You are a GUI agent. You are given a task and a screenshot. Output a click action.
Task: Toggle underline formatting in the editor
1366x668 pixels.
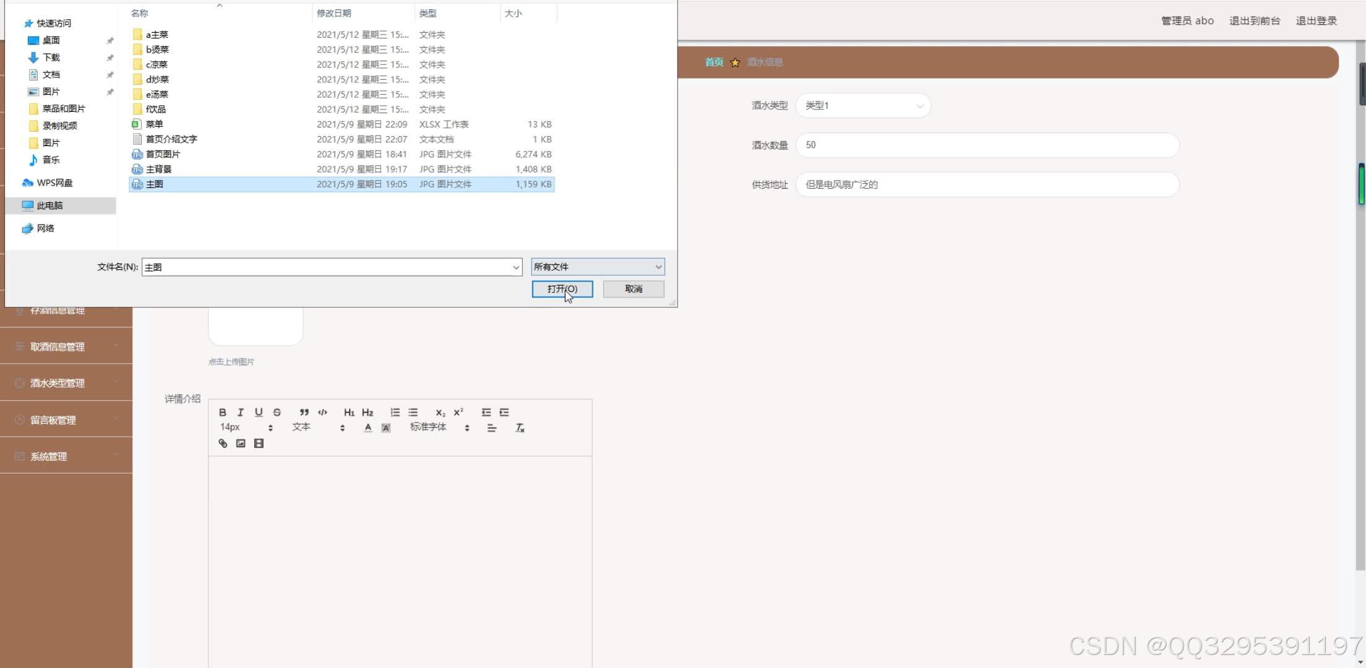click(259, 413)
